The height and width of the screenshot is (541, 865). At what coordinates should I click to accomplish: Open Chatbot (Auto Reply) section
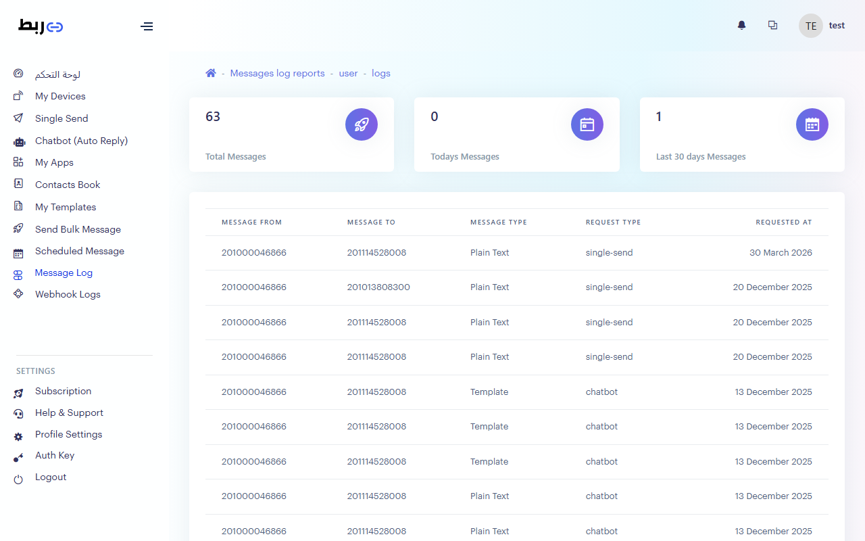(81, 141)
